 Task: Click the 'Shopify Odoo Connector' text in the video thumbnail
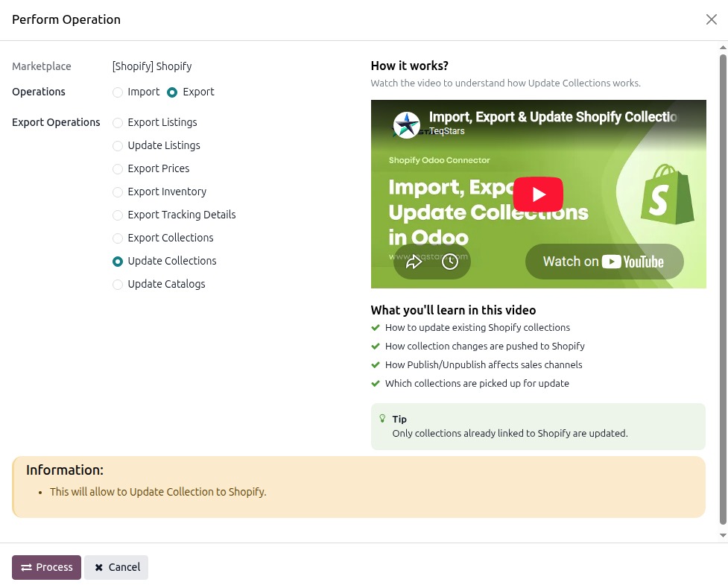(x=439, y=160)
